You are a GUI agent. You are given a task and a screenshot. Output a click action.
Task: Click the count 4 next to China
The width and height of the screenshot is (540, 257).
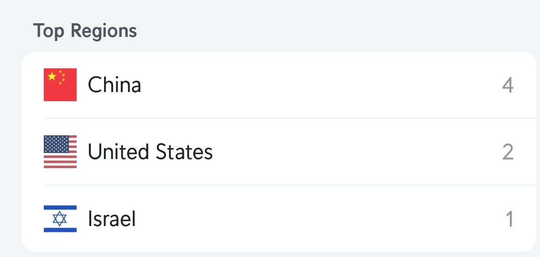point(508,85)
